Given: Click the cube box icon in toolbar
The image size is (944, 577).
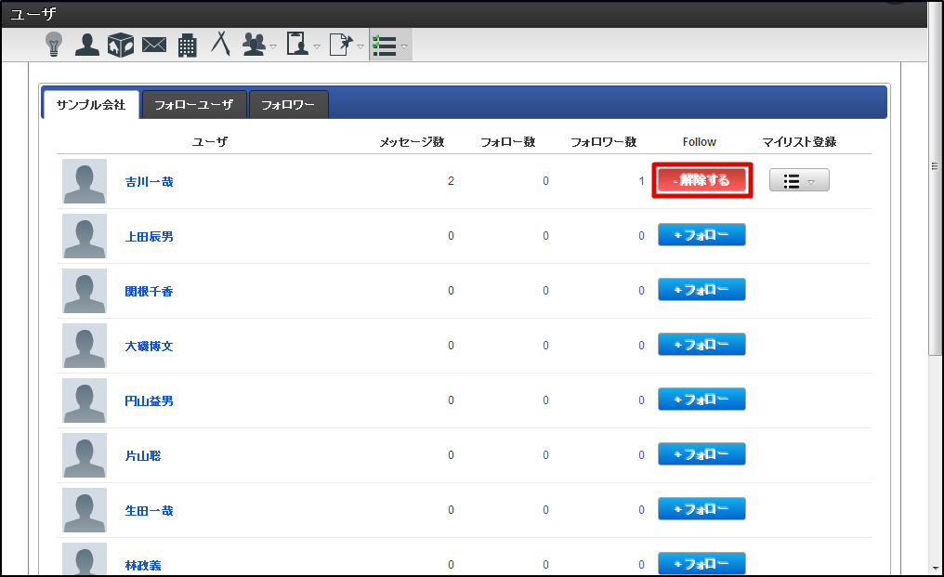Looking at the screenshot, I should pyautogui.click(x=120, y=44).
